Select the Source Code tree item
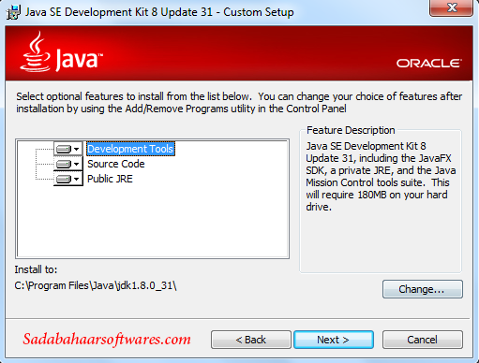479x363 pixels. click(116, 164)
